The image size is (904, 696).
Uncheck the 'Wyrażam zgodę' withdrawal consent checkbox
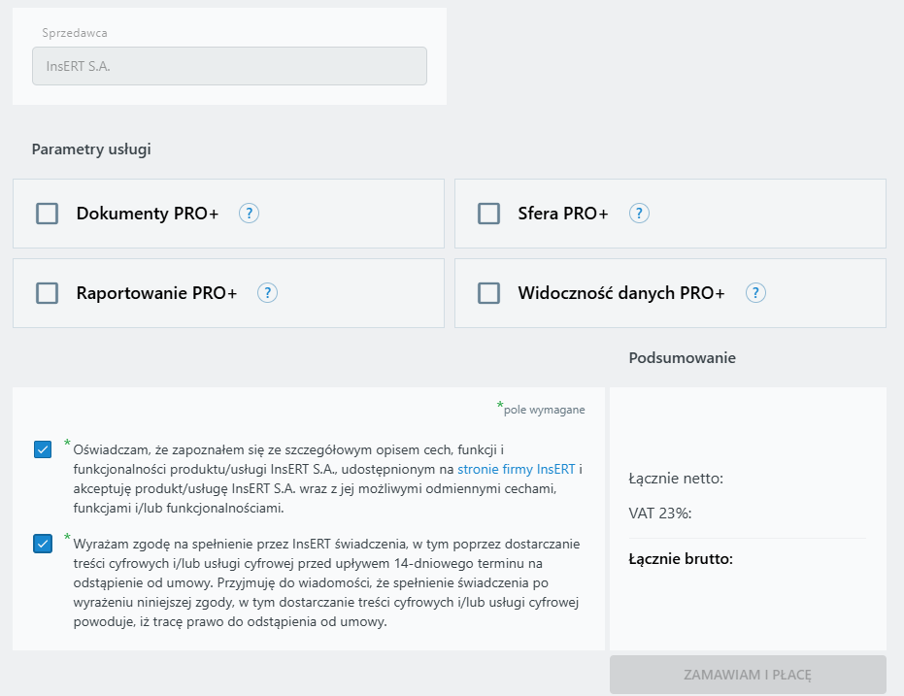(x=43, y=544)
